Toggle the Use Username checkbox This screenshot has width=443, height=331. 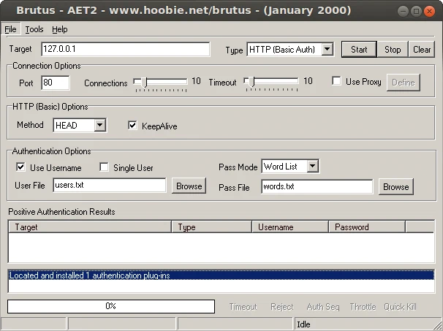point(20,167)
